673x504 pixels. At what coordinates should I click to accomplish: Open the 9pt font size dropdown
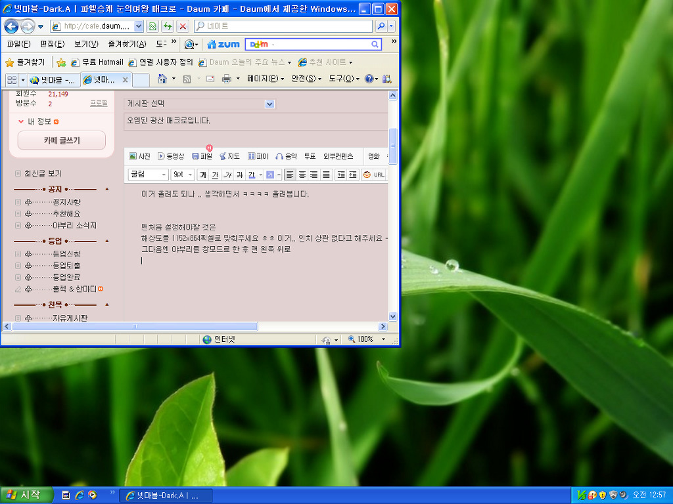click(183, 175)
